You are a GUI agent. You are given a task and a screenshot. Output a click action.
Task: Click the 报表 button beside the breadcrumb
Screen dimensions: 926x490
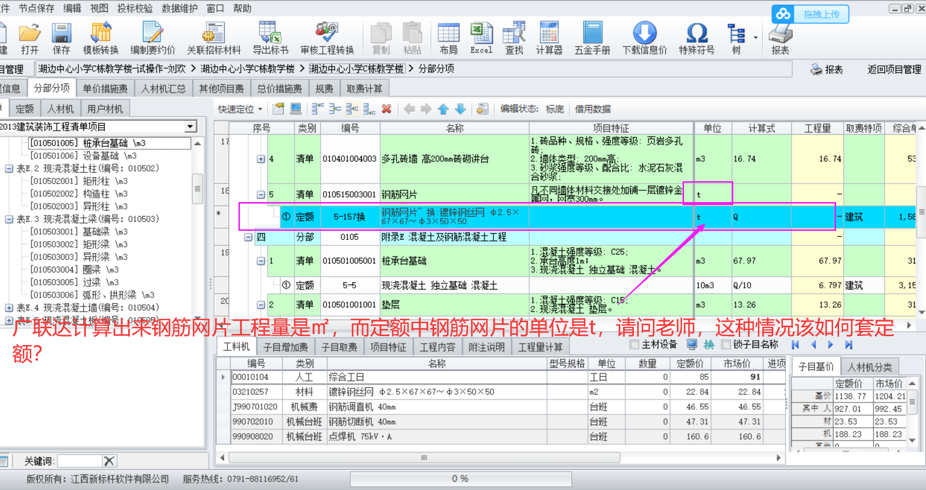click(827, 70)
